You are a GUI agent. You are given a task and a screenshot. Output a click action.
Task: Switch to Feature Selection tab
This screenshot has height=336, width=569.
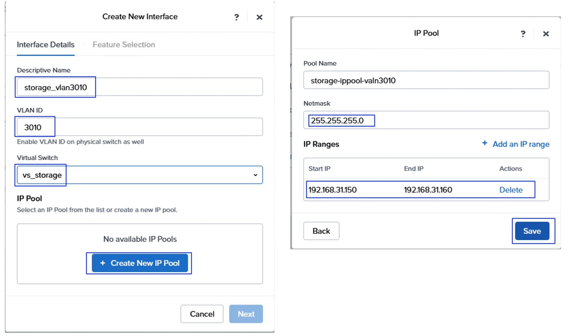124,45
